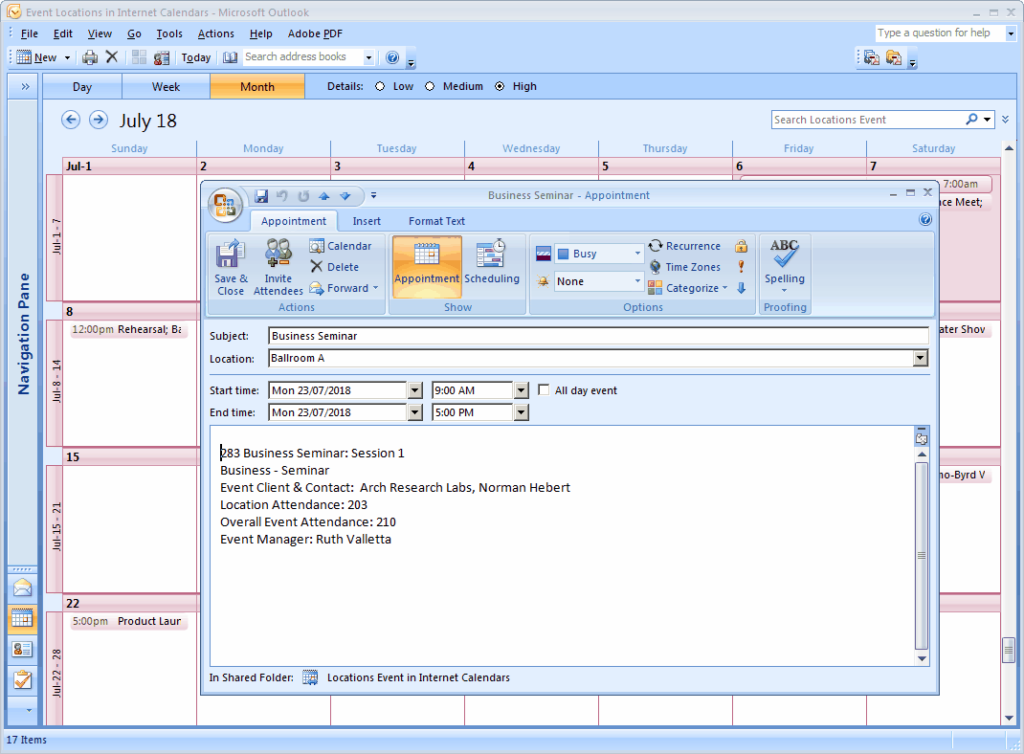The width and height of the screenshot is (1024, 754).
Task: Click Save icon in Quick Access Toolbar
Action: tap(261, 196)
